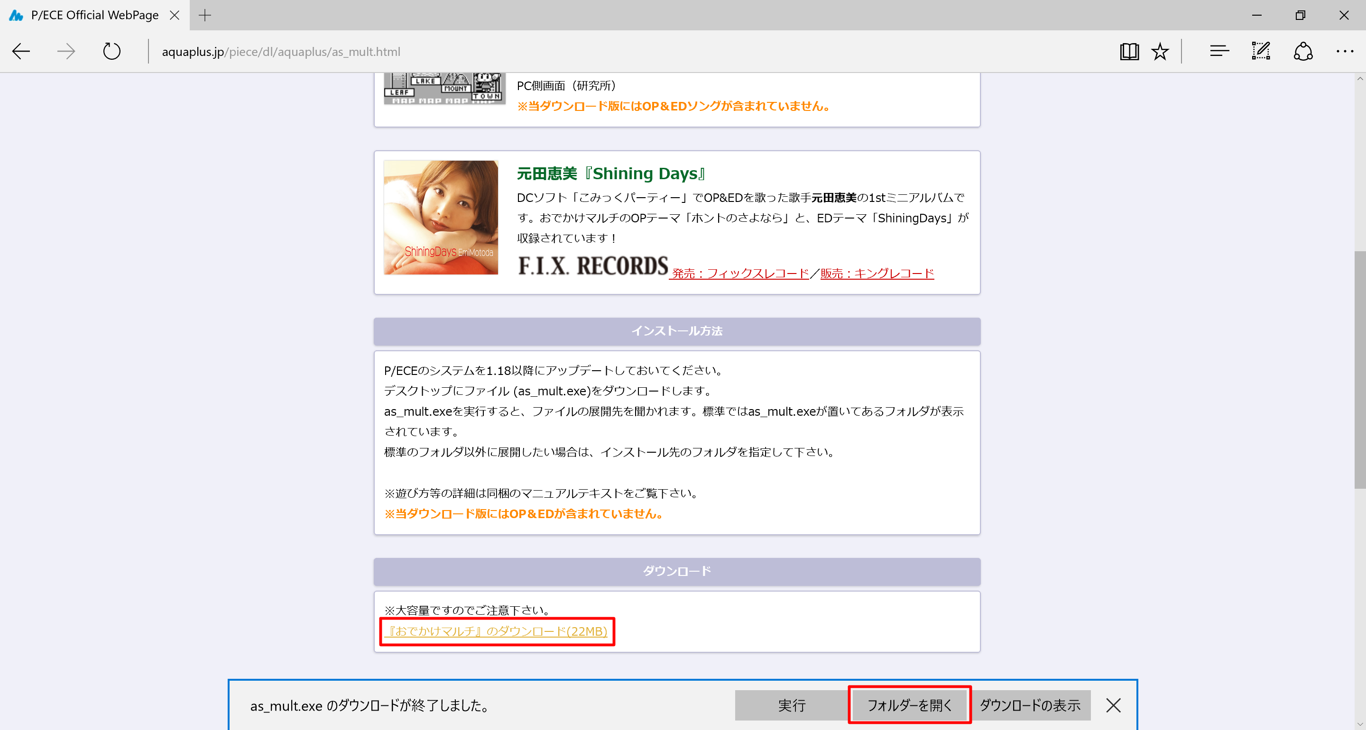This screenshot has width=1366, height=730.
Task: Click フォルダーを開く button
Action: pyautogui.click(x=910, y=705)
